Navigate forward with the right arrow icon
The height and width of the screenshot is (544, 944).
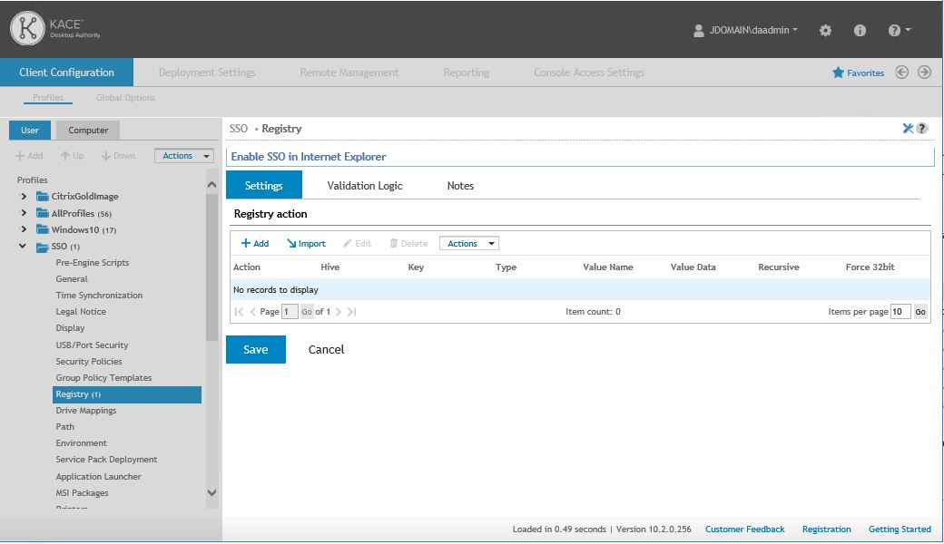pyautogui.click(x=924, y=73)
